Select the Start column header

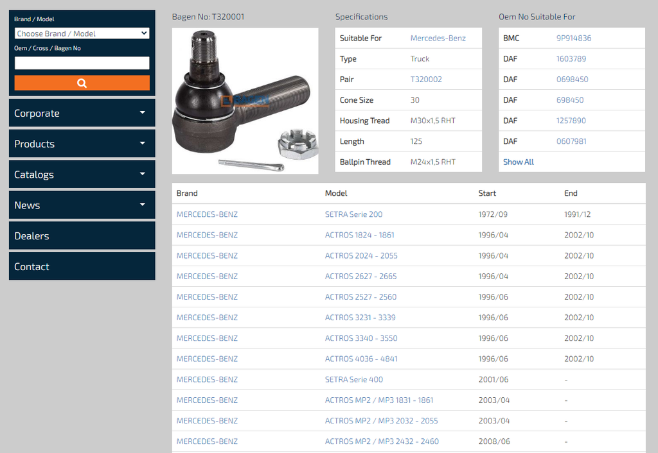487,193
